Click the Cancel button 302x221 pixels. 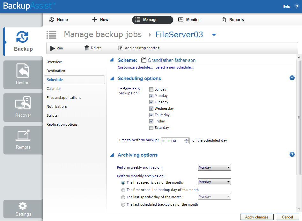coord(287,217)
